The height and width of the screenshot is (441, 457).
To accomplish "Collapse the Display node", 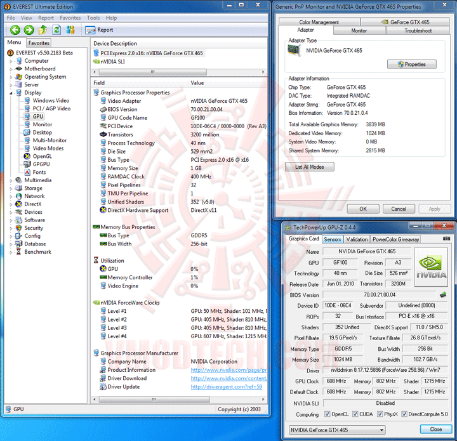I will tap(11, 93).
